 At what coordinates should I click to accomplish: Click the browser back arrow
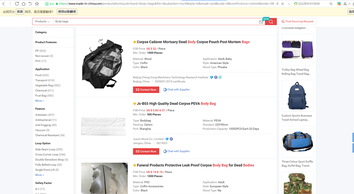[x=4, y=4]
